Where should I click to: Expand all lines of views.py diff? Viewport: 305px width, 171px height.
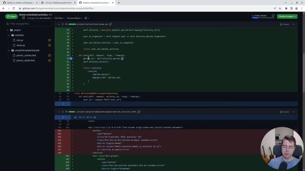[62, 24]
